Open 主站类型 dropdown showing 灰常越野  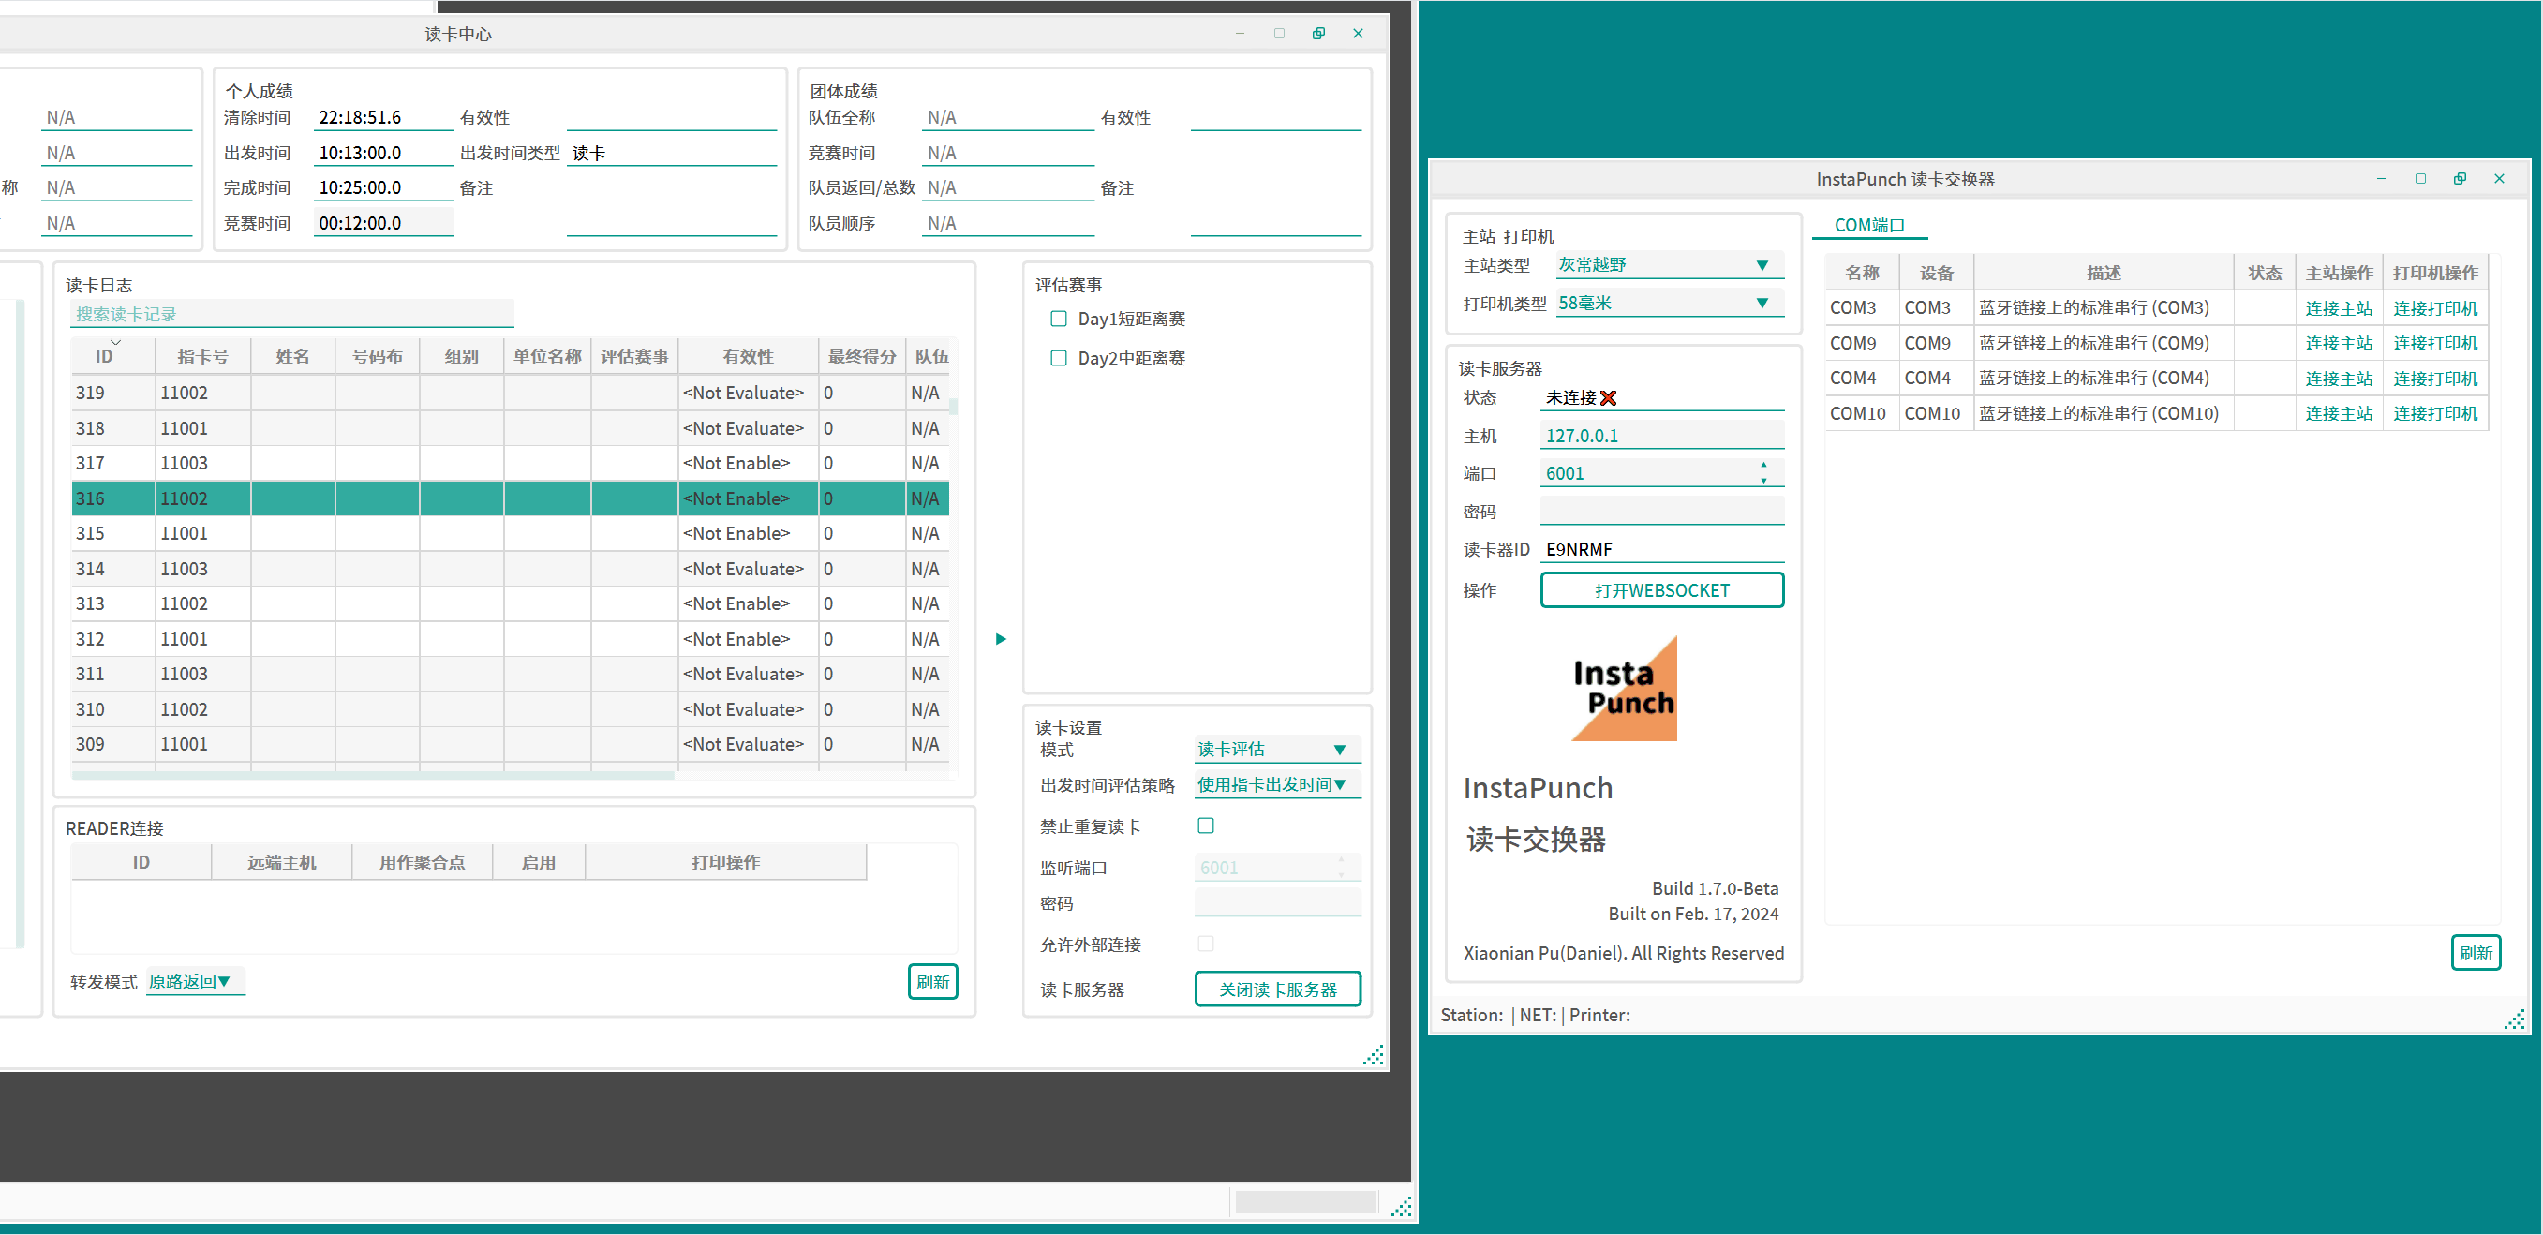click(1669, 264)
